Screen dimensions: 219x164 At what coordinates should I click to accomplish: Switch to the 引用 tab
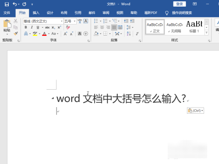[78, 13]
